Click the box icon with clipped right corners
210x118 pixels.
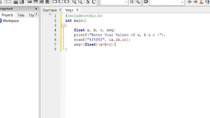point(55,2)
